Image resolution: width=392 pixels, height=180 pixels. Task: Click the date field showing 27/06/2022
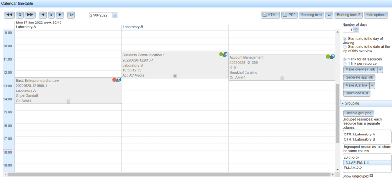[101, 15]
